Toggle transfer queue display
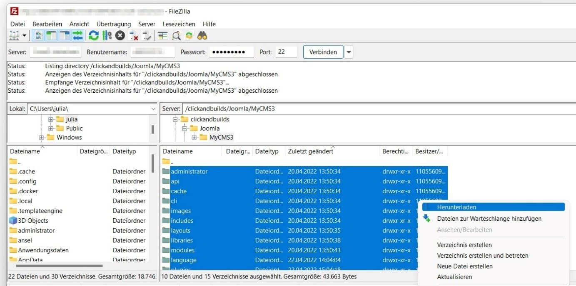The image size is (576, 286). pos(78,36)
